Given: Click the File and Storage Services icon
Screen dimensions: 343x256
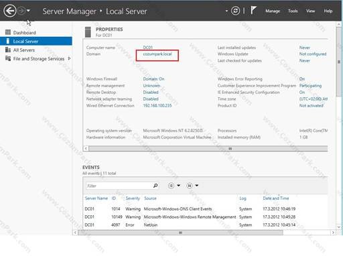Looking at the screenshot, I should [x=8, y=58].
